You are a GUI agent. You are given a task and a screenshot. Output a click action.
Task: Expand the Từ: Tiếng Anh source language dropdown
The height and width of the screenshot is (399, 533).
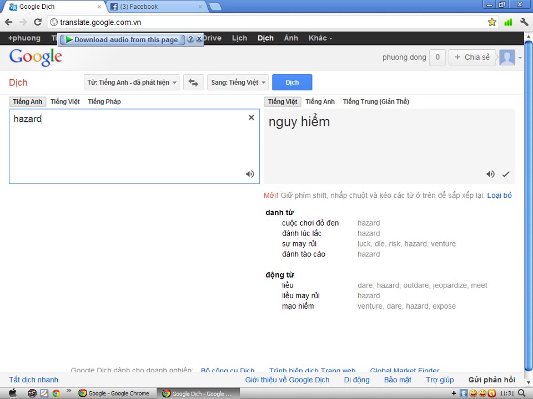pyautogui.click(x=132, y=83)
